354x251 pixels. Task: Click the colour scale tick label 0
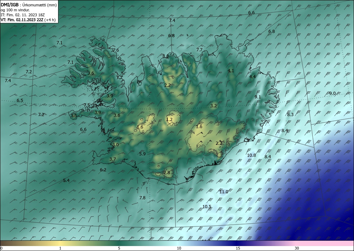(x=1, y=249)
